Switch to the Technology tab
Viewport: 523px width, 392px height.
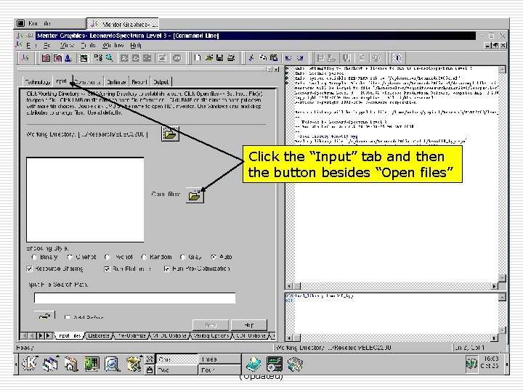(x=37, y=81)
